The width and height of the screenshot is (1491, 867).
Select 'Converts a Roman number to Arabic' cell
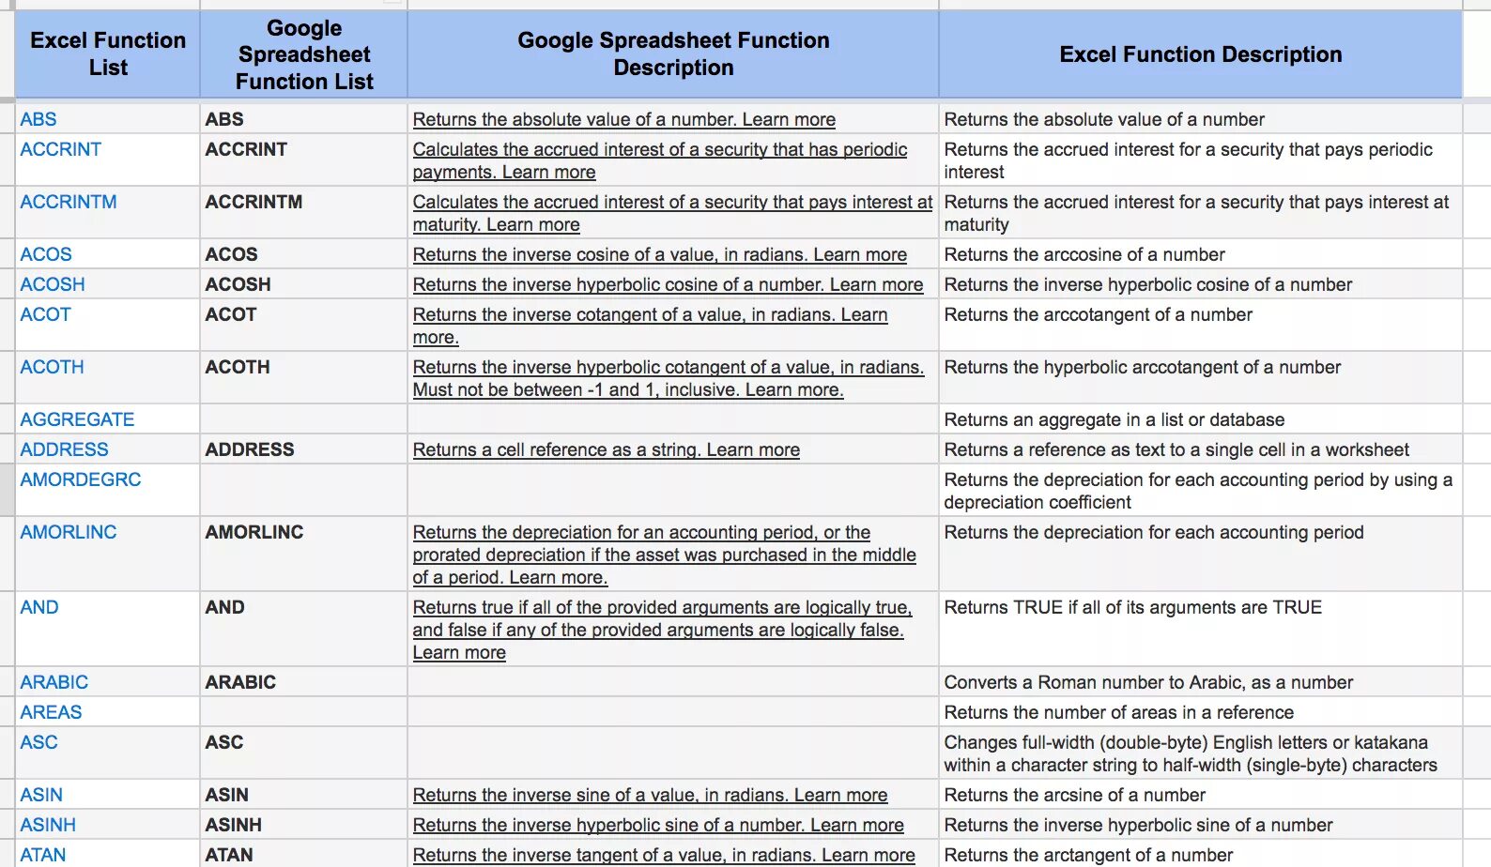click(1201, 682)
